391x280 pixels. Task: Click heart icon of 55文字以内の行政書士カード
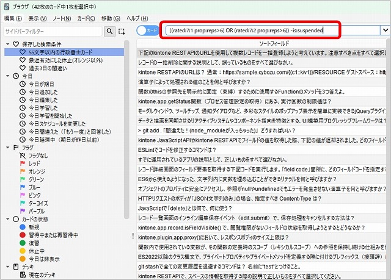(23, 52)
